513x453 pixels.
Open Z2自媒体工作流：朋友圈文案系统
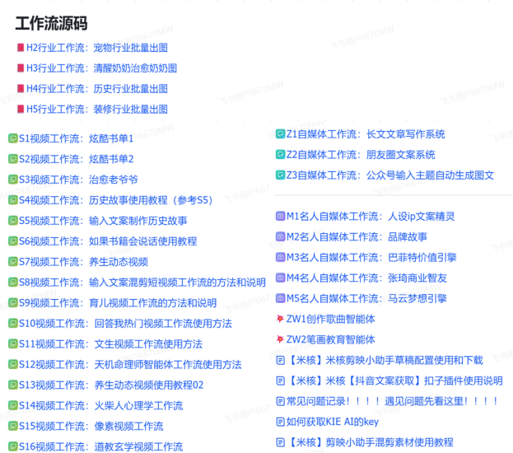(361, 155)
